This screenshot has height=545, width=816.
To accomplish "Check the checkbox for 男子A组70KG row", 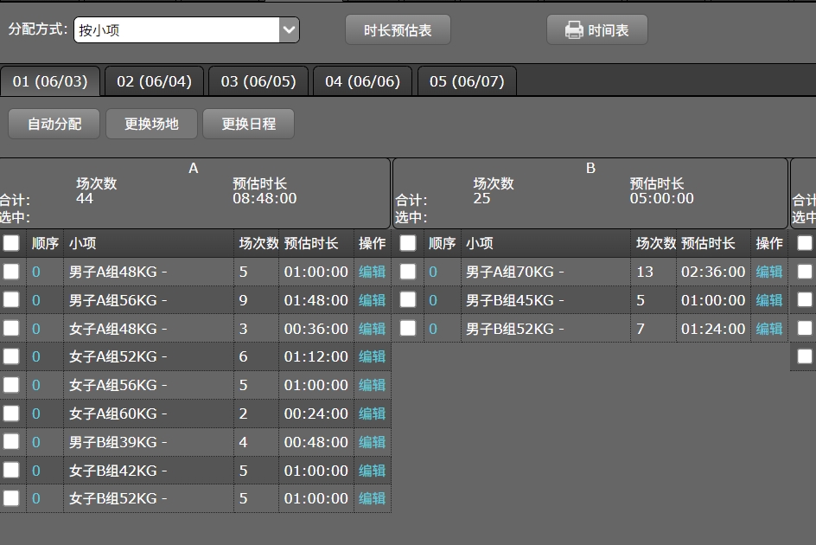I will (407, 272).
